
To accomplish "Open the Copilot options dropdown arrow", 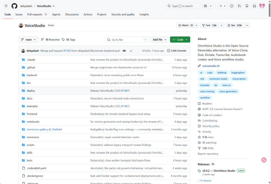I will click(211, 6).
